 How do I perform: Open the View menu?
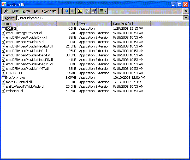[x=26, y=11]
